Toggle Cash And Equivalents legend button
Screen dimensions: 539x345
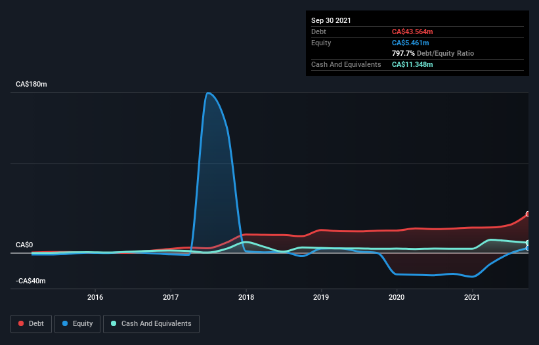coord(151,324)
